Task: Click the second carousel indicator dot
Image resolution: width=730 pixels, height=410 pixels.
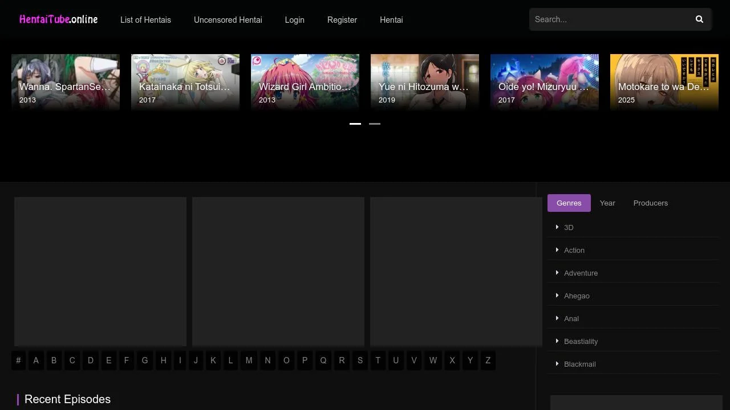Action: click(x=374, y=124)
